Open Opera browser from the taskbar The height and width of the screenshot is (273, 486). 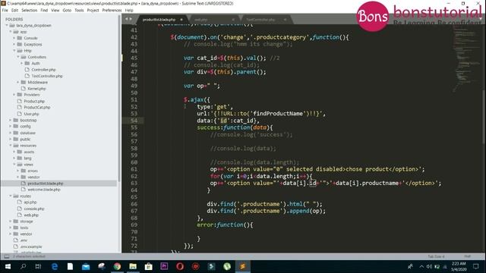pos(180,266)
